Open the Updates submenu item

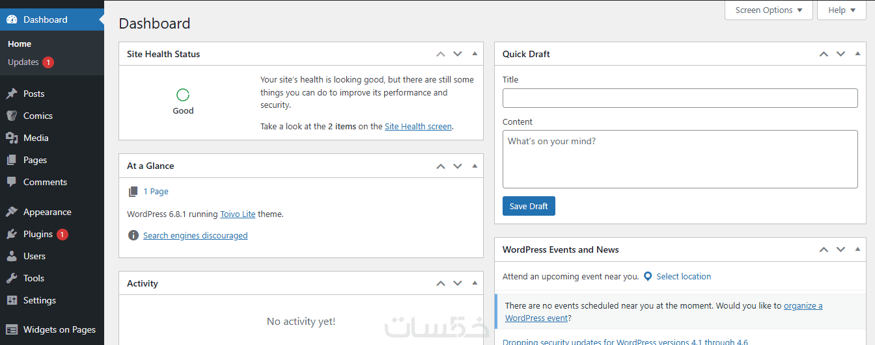point(23,62)
